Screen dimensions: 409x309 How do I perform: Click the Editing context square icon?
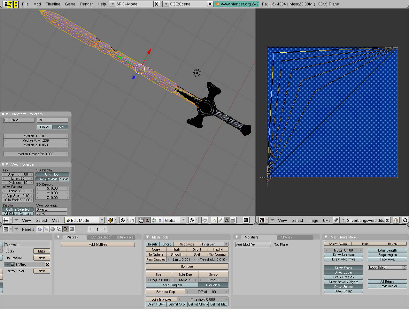coord(66,229)
